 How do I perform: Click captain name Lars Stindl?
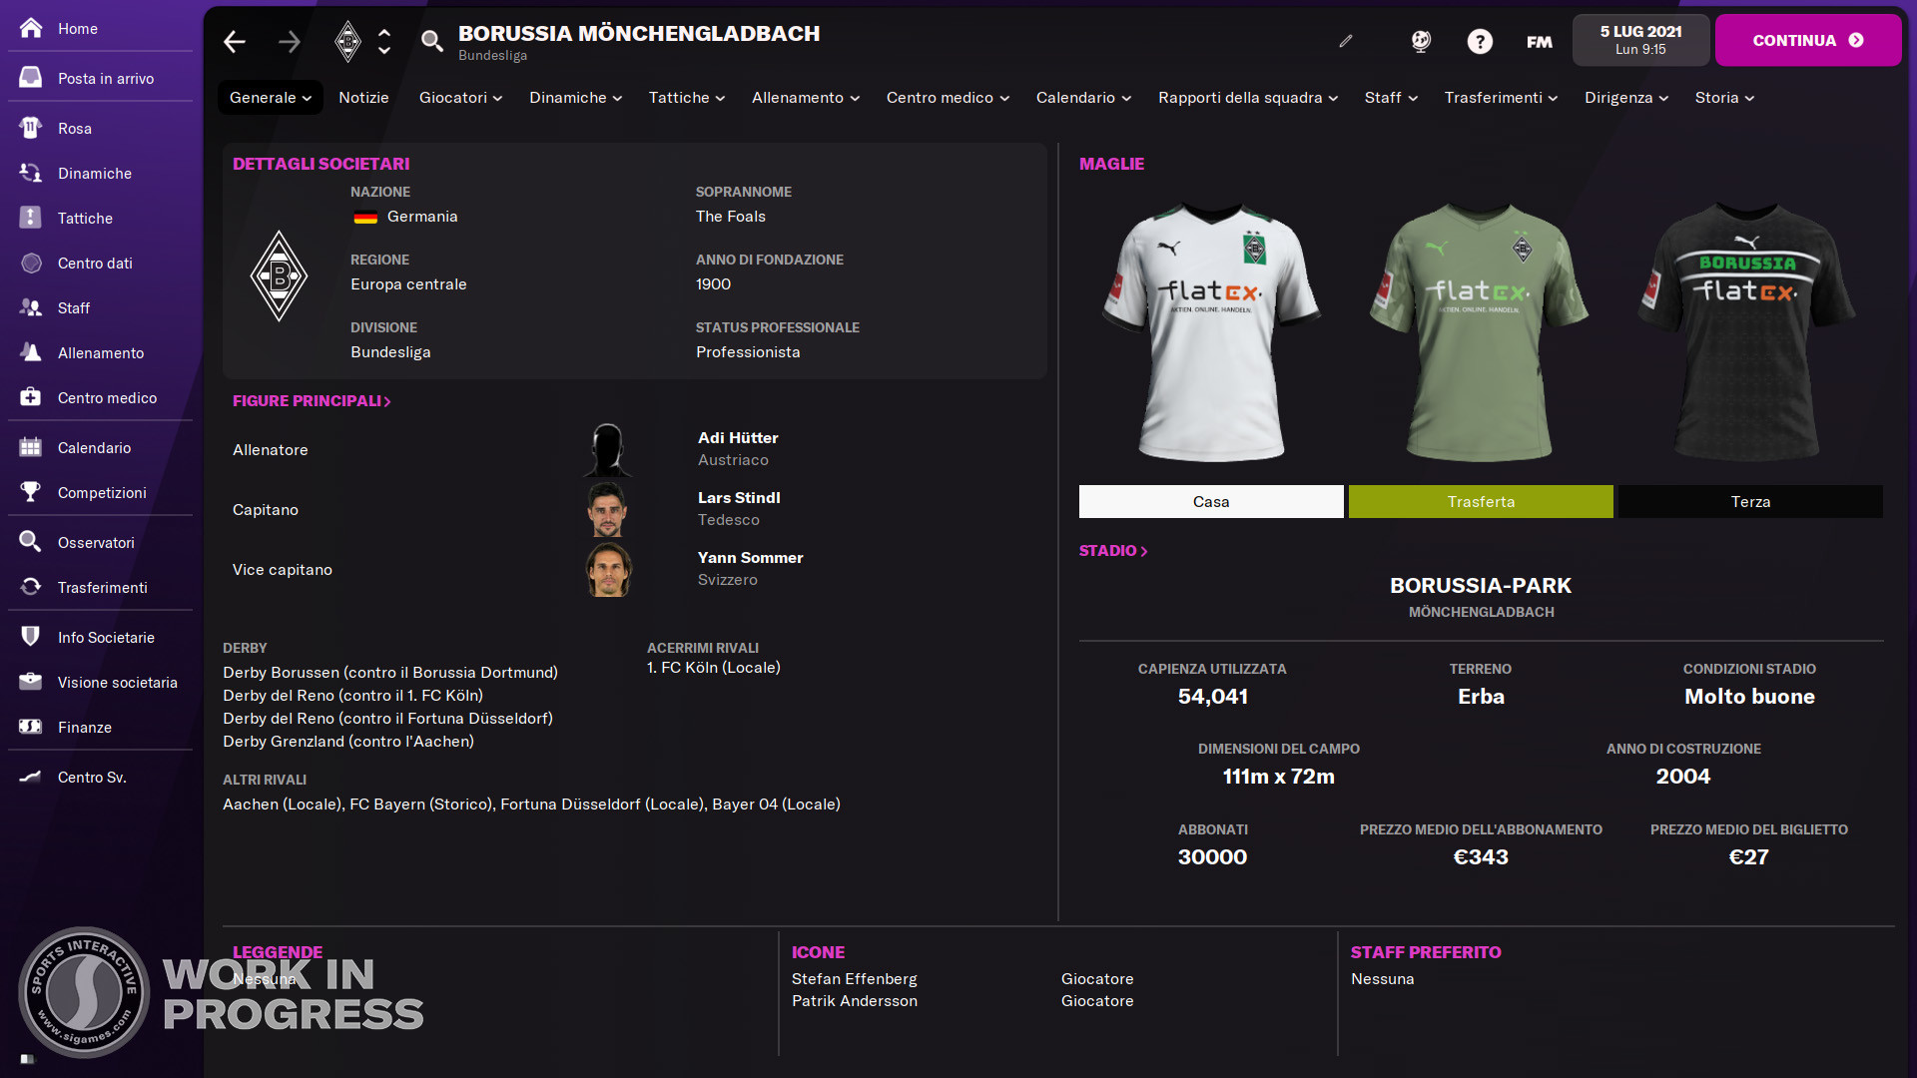coord(739,497)
